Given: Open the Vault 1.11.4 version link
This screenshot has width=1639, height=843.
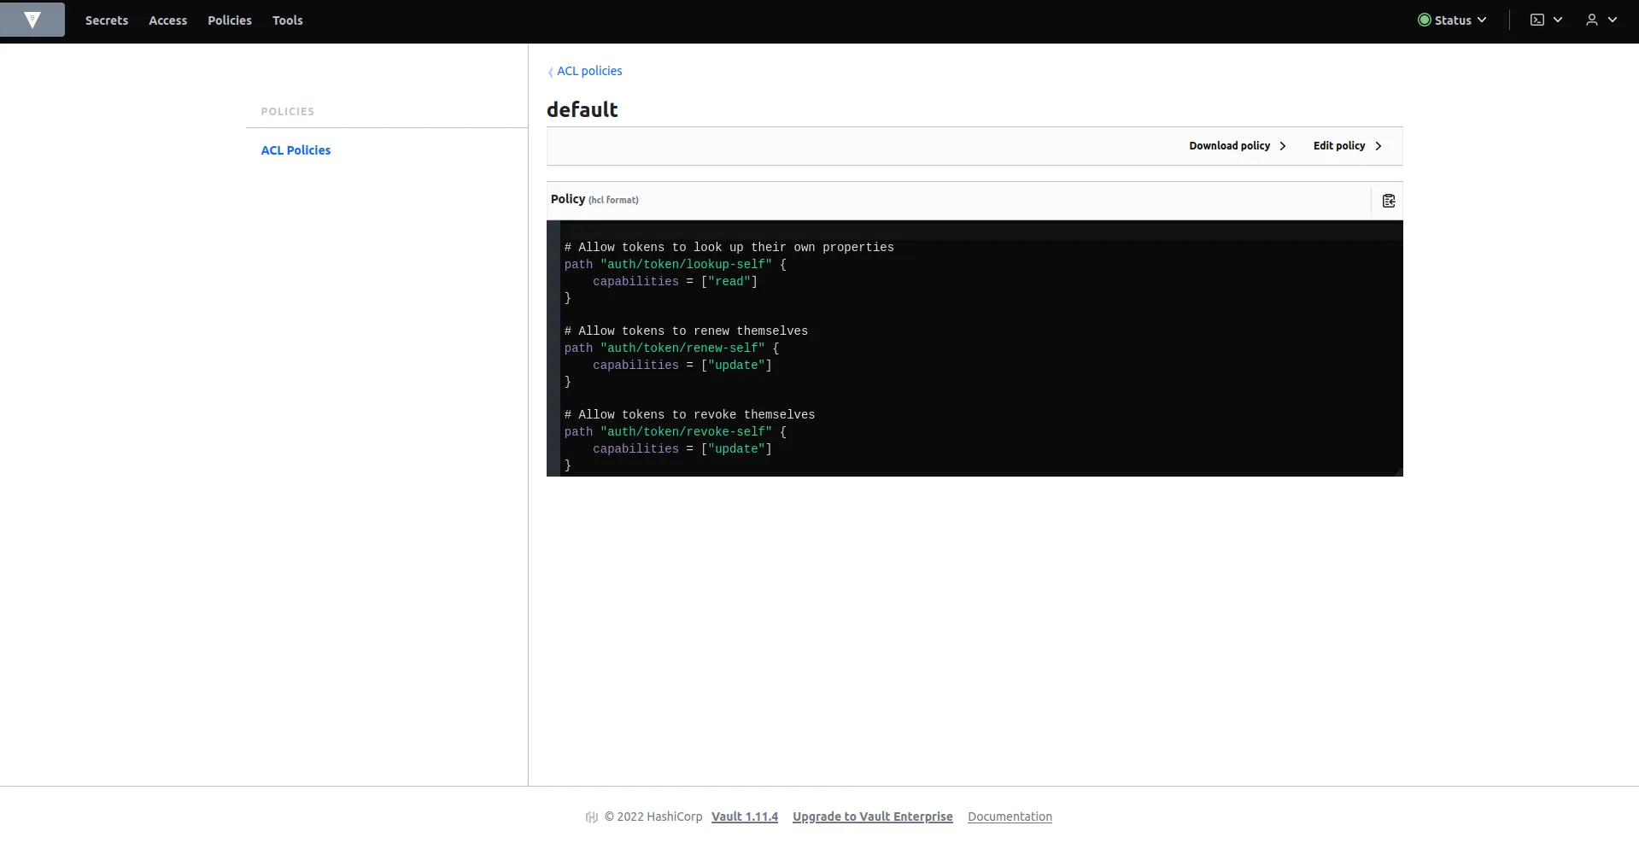Looking at the screenshot, I should point(745,817).
